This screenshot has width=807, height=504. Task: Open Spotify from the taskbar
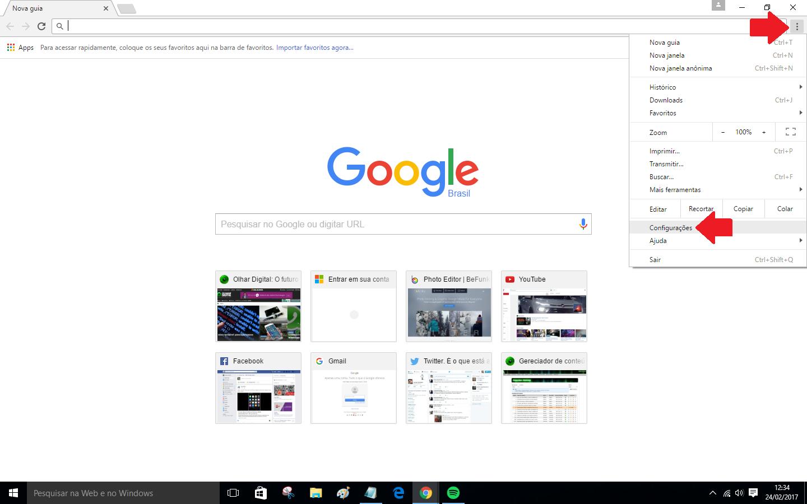pyautogui.click(x=453, y=493)
